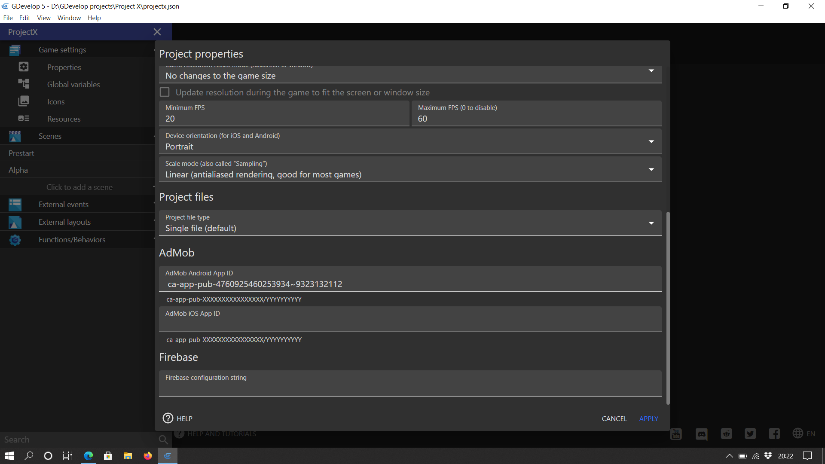Click the Twitter bird icon
Viewport: 825px width, 464px height.
[750, 434]
